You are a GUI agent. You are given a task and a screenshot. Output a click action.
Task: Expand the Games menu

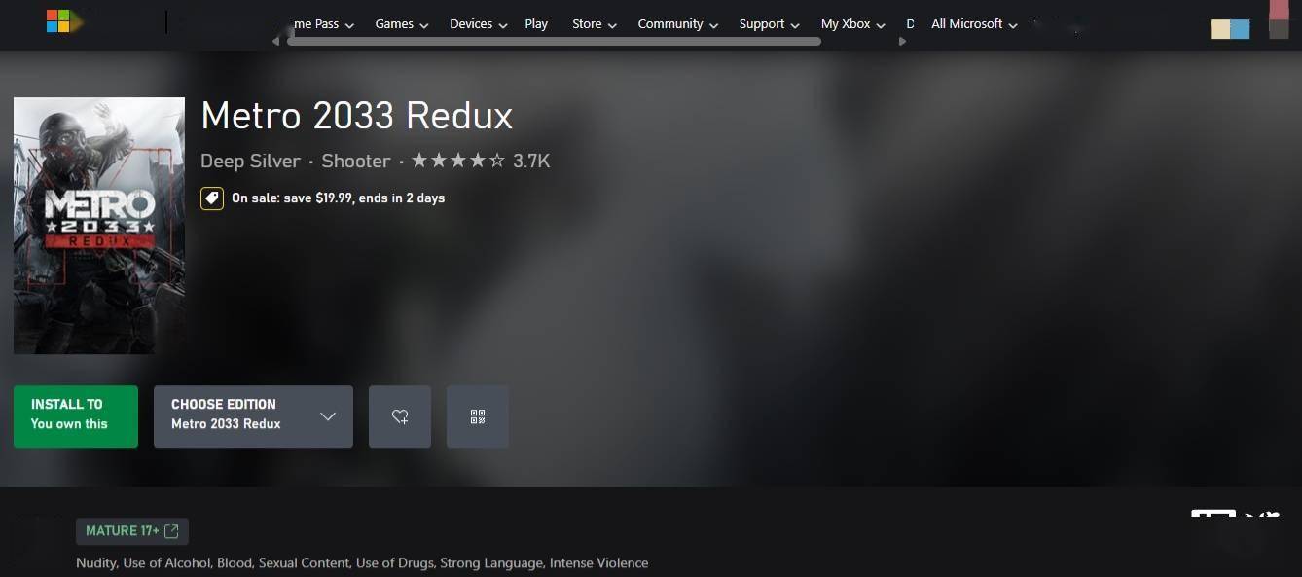402,24
